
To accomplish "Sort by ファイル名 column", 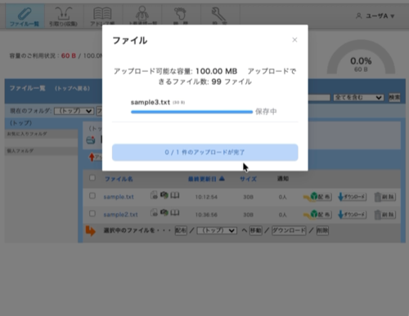I will (x=119, y=179).
